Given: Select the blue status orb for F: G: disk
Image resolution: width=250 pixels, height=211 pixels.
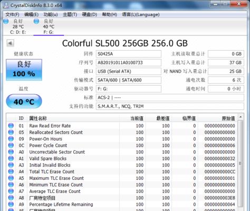Looking at the screenshot, I should [36, 21].
